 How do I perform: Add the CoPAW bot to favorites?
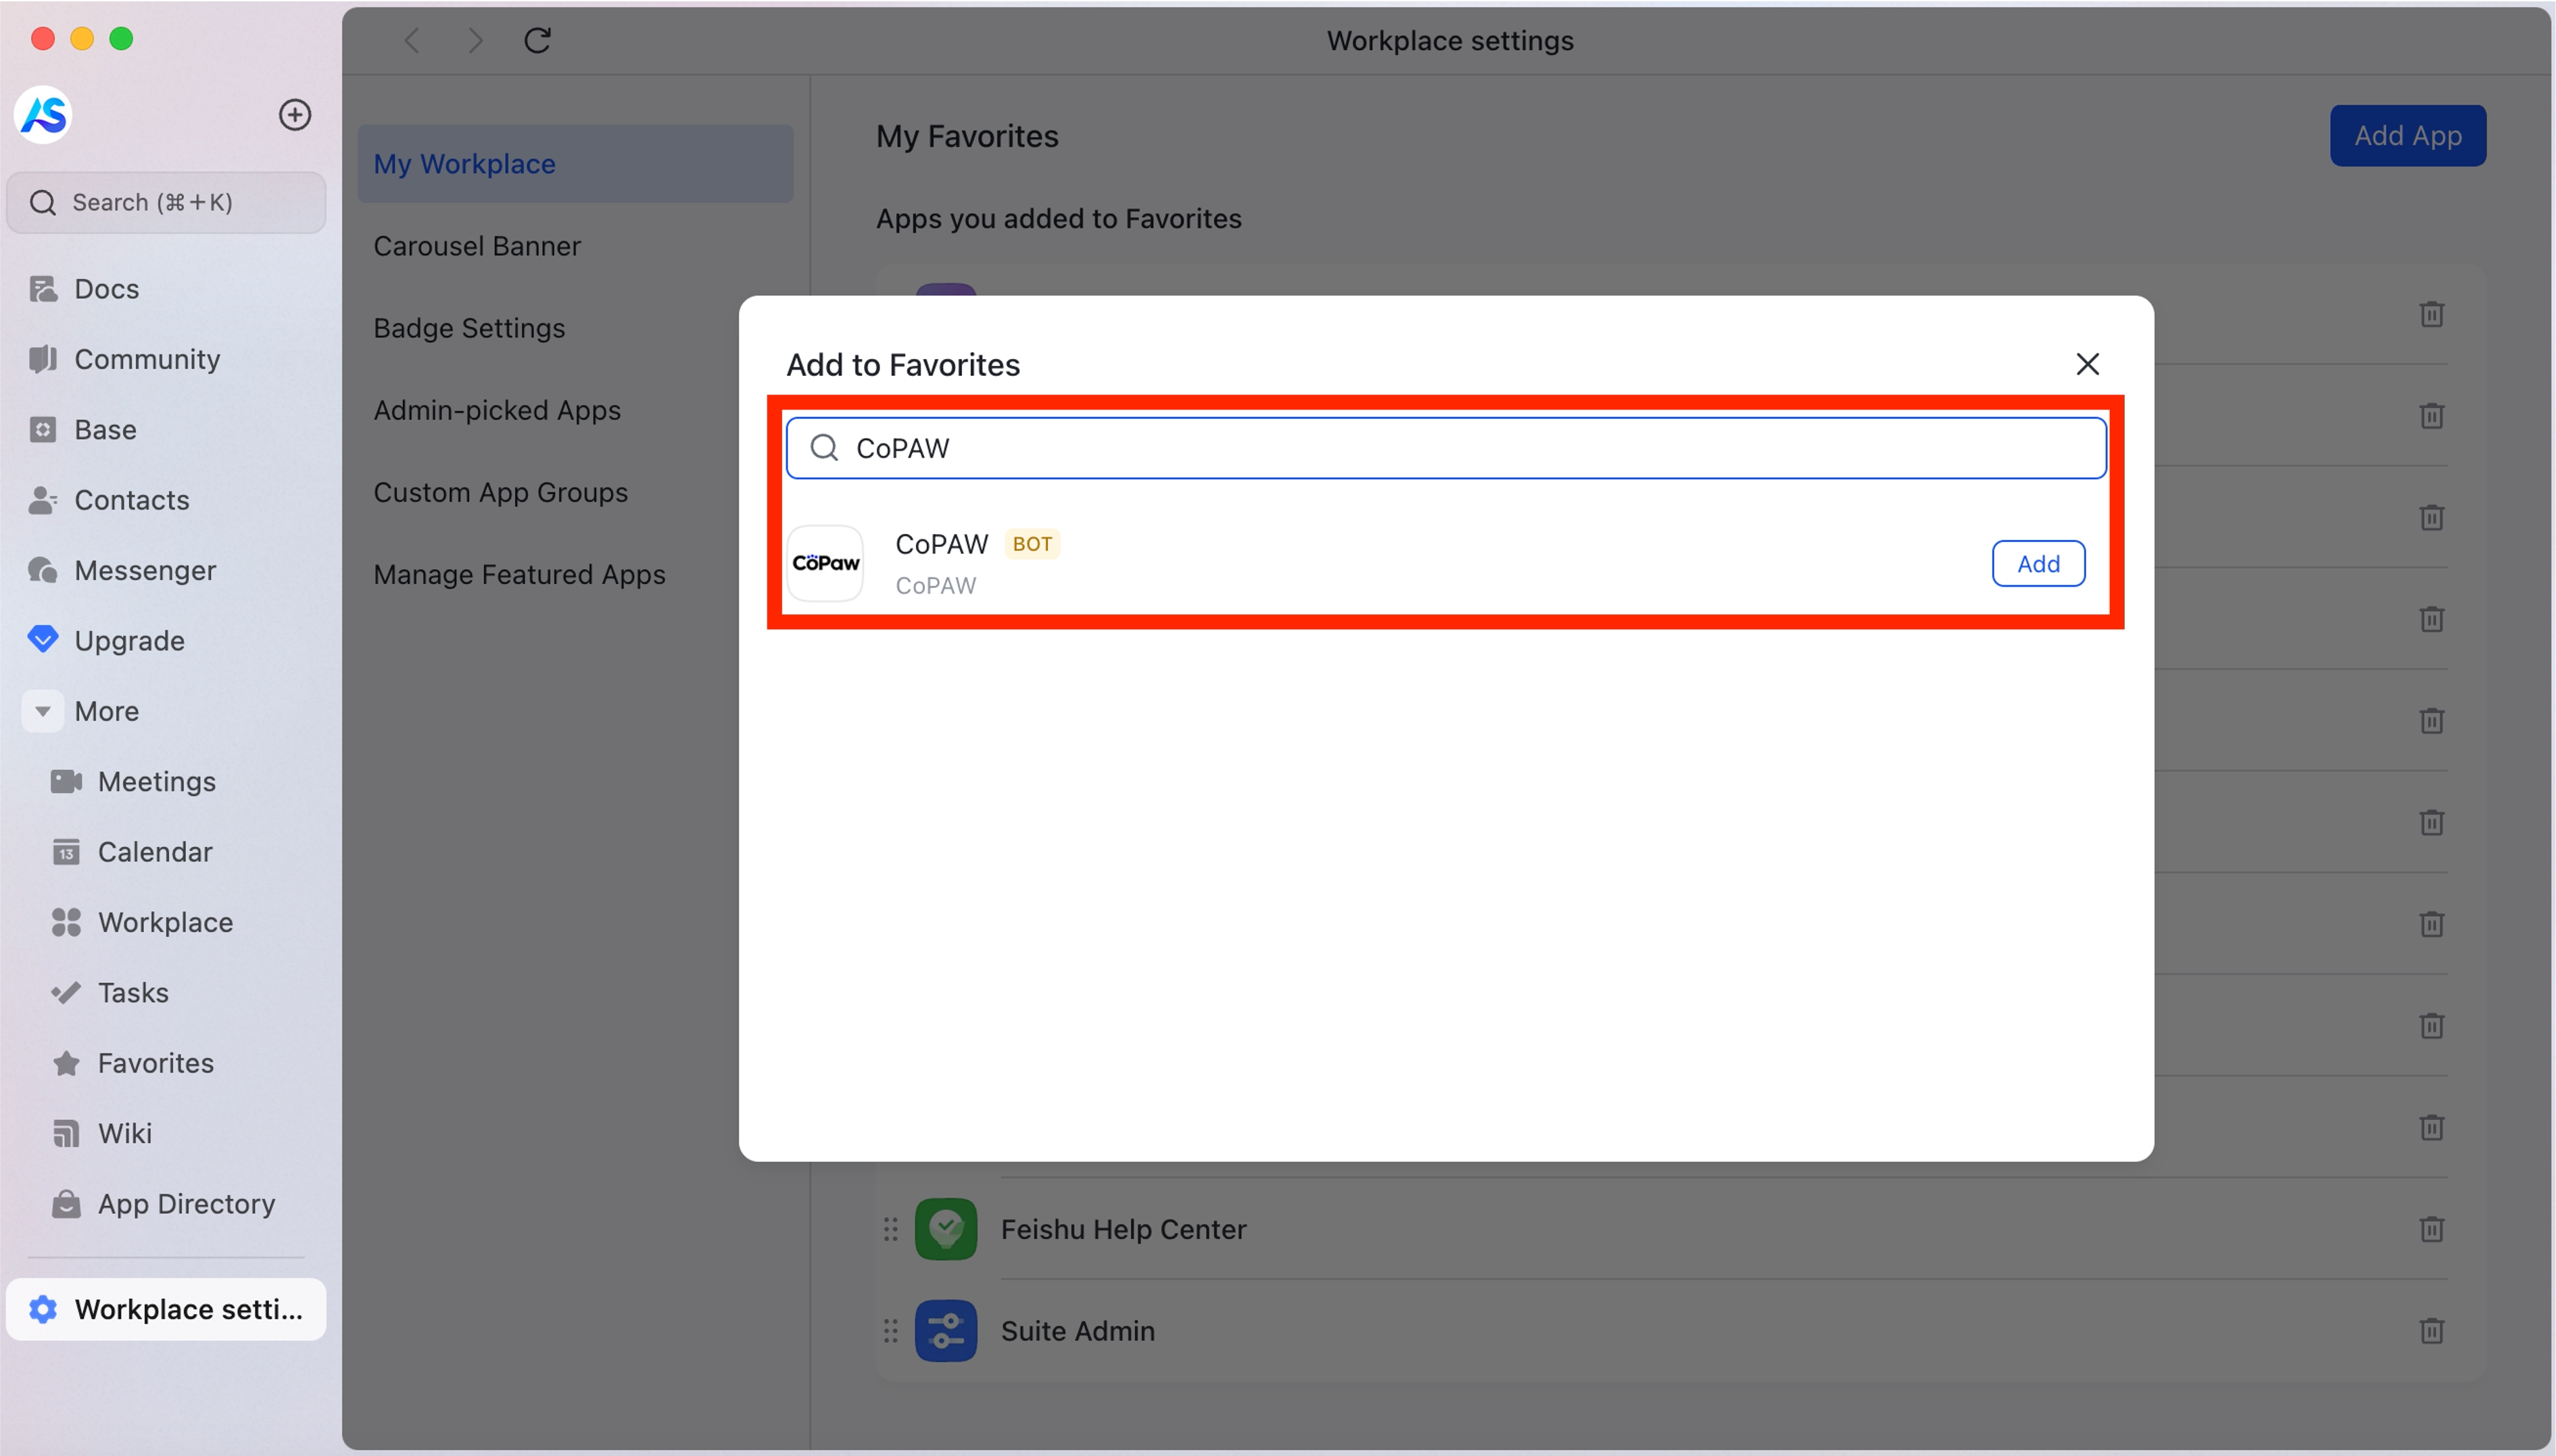pos(2038,564)
